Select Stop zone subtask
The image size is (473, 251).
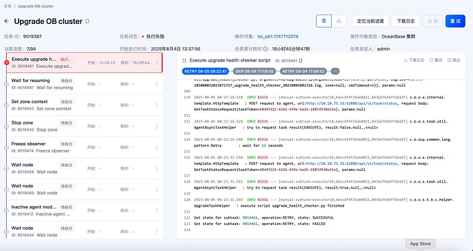[x=84, y=126]
